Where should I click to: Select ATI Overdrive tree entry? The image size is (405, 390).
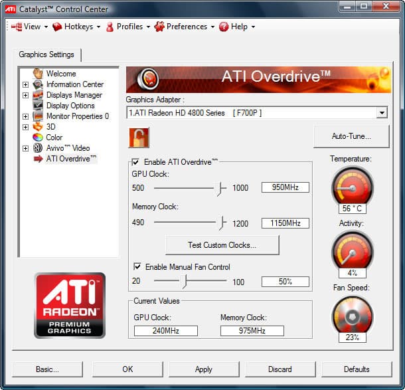[x=71, y=158]
